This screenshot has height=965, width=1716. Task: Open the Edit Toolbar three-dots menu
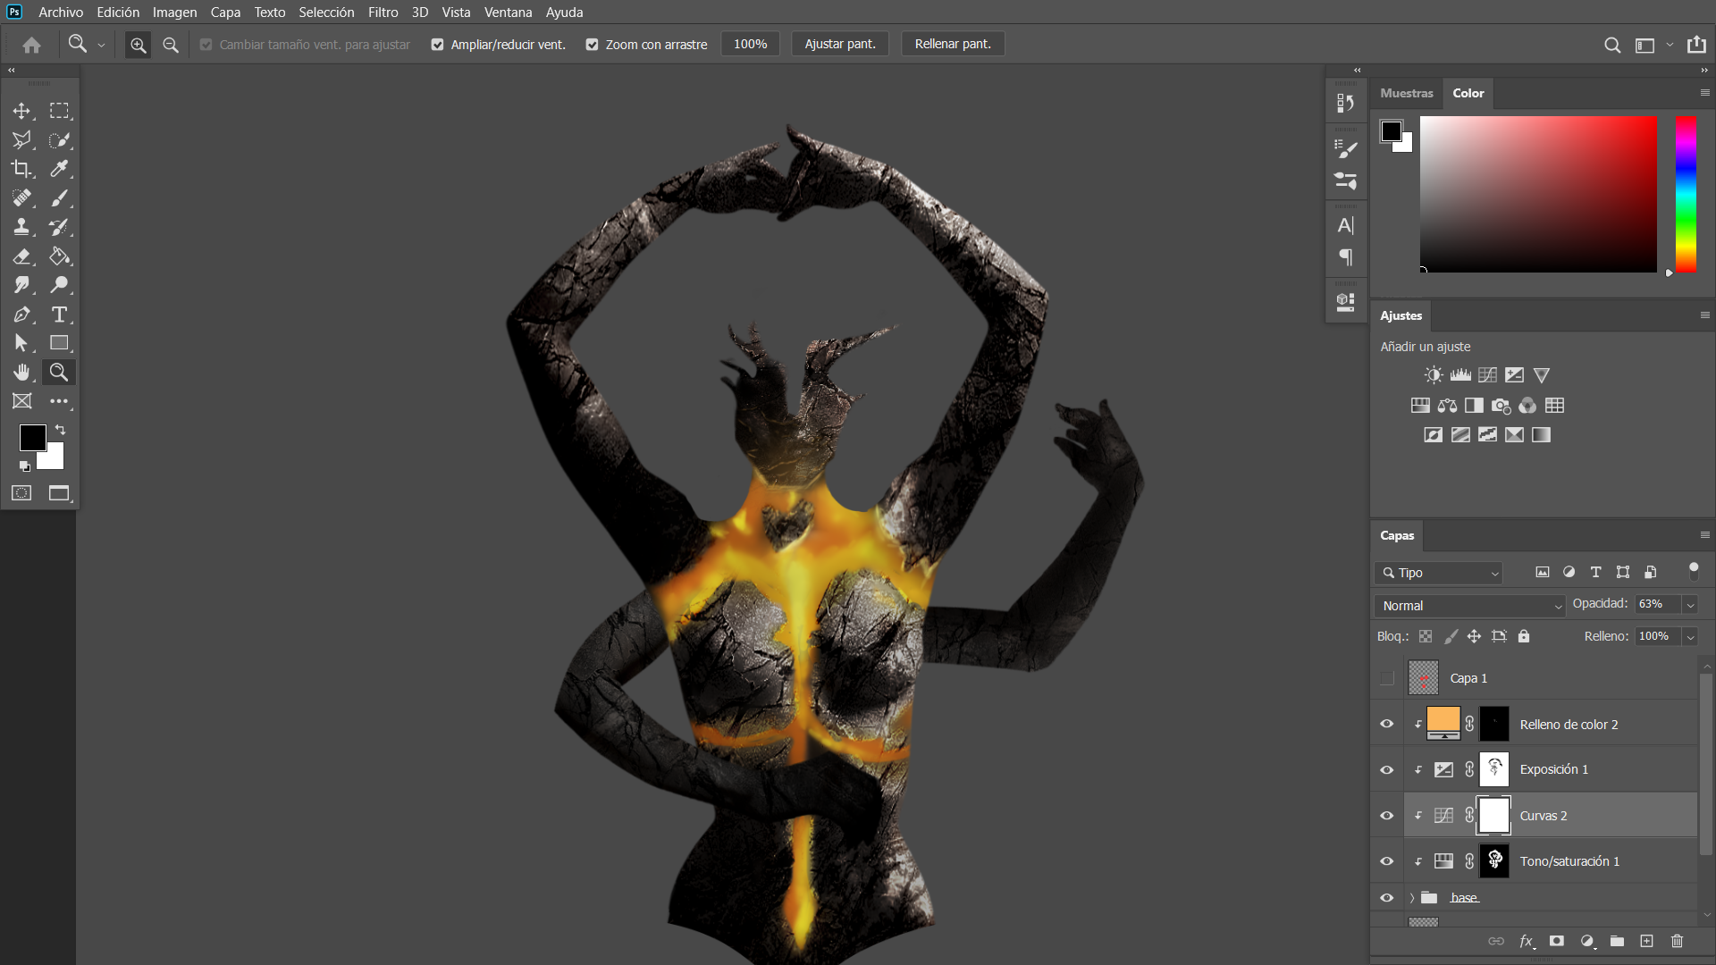(59, 401)
